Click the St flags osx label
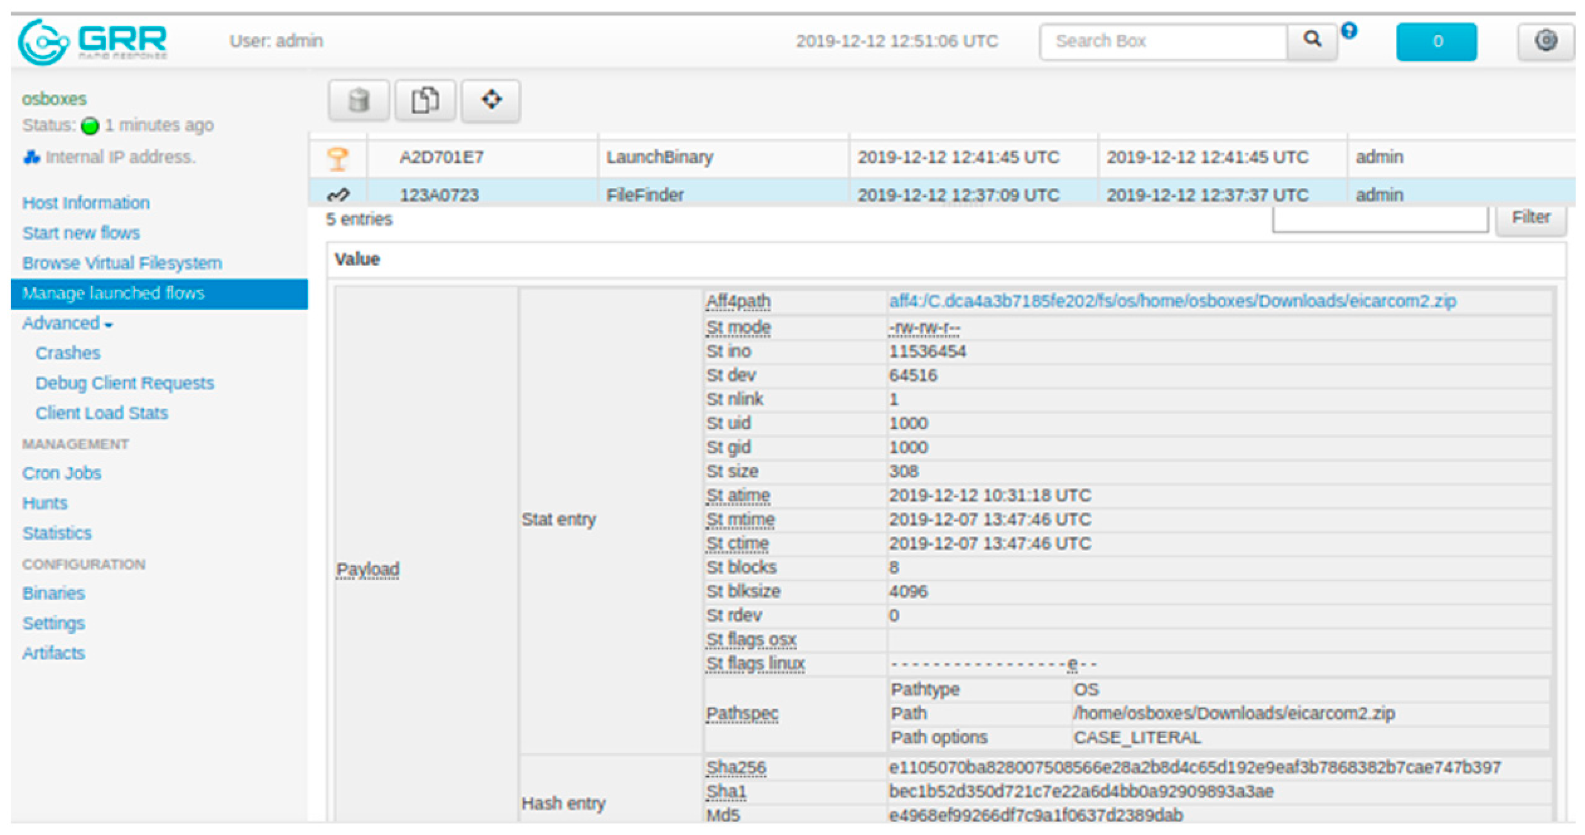This screenshot has height=835, width=1585. (751, 640)
